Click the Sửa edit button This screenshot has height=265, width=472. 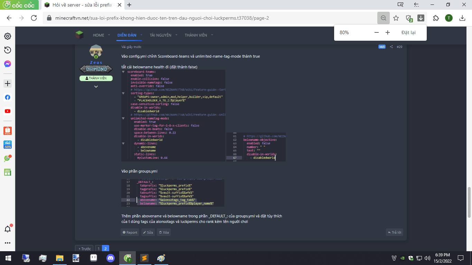click(x=148, y=233)
